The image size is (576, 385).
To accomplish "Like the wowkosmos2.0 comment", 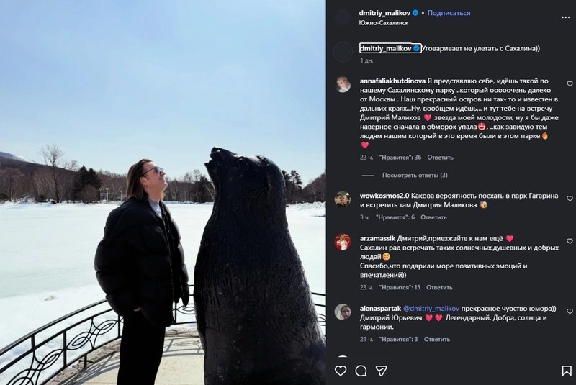I will (x=570, y=198).
